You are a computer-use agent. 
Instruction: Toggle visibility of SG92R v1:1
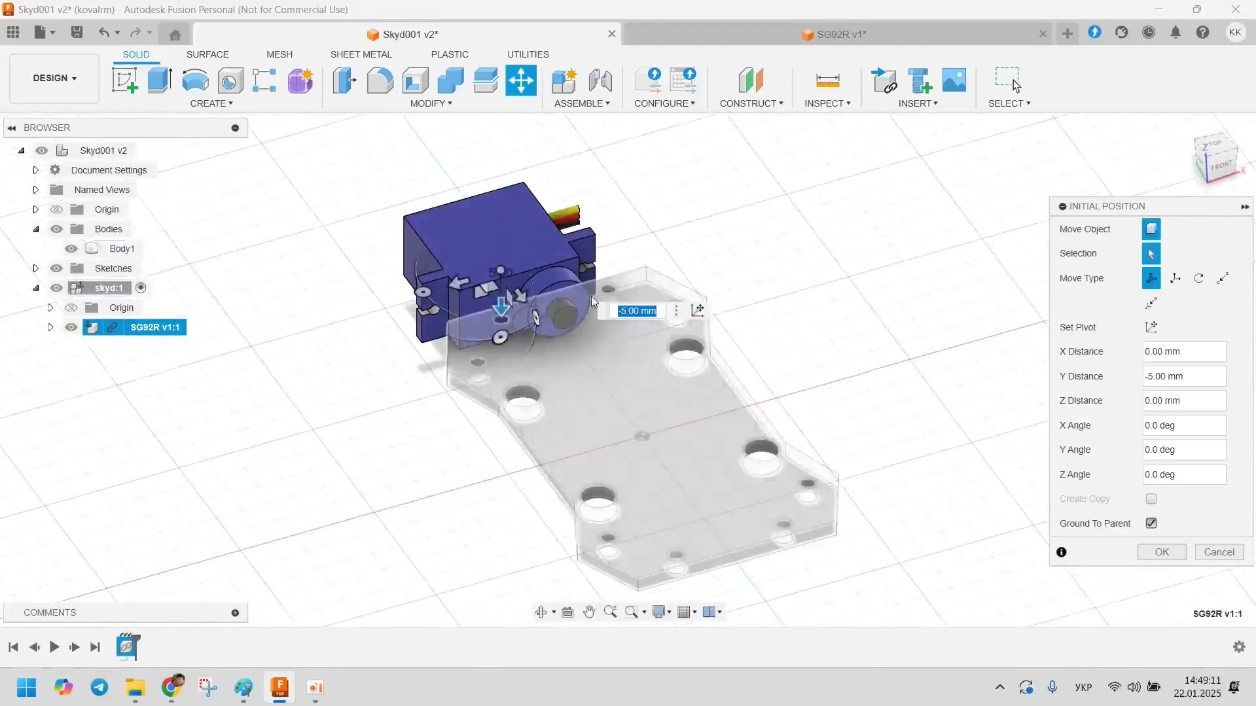(71, 327)
